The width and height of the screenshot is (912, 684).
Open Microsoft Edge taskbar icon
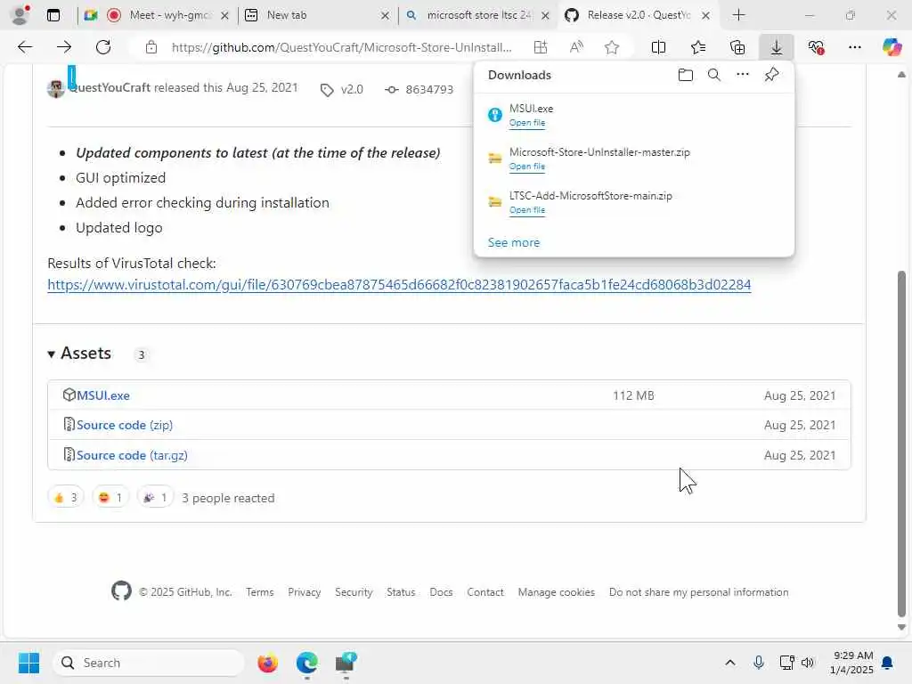click(306, 663)
